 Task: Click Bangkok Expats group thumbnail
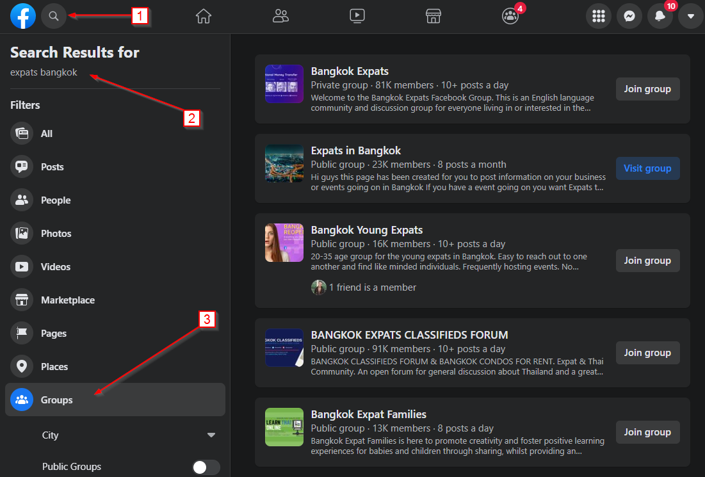pyautogui.click(x=284, y=84)
